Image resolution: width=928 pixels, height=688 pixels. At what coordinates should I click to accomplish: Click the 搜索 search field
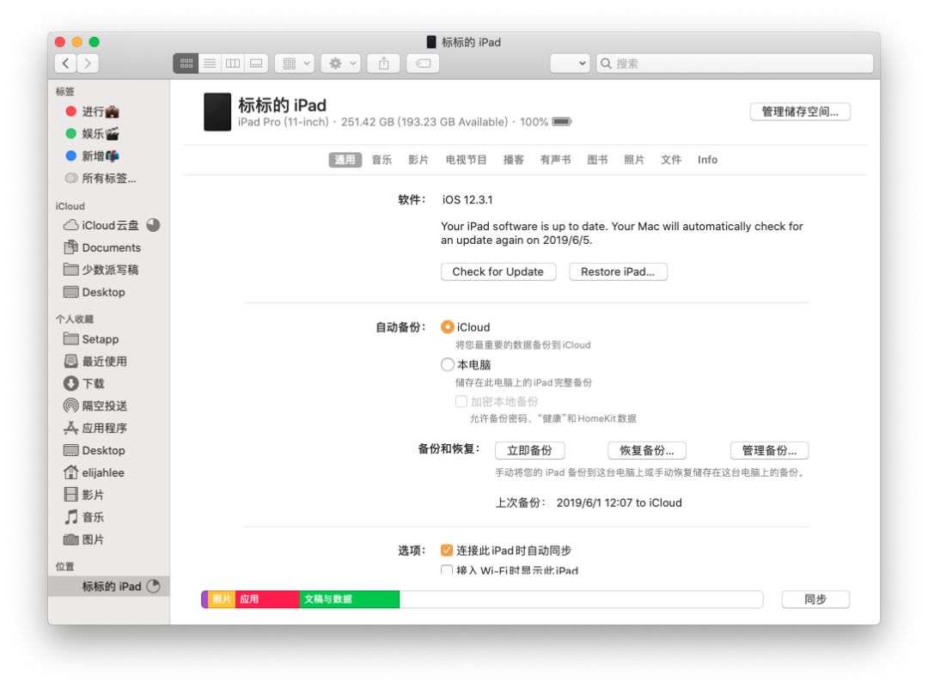pos(735,64)
